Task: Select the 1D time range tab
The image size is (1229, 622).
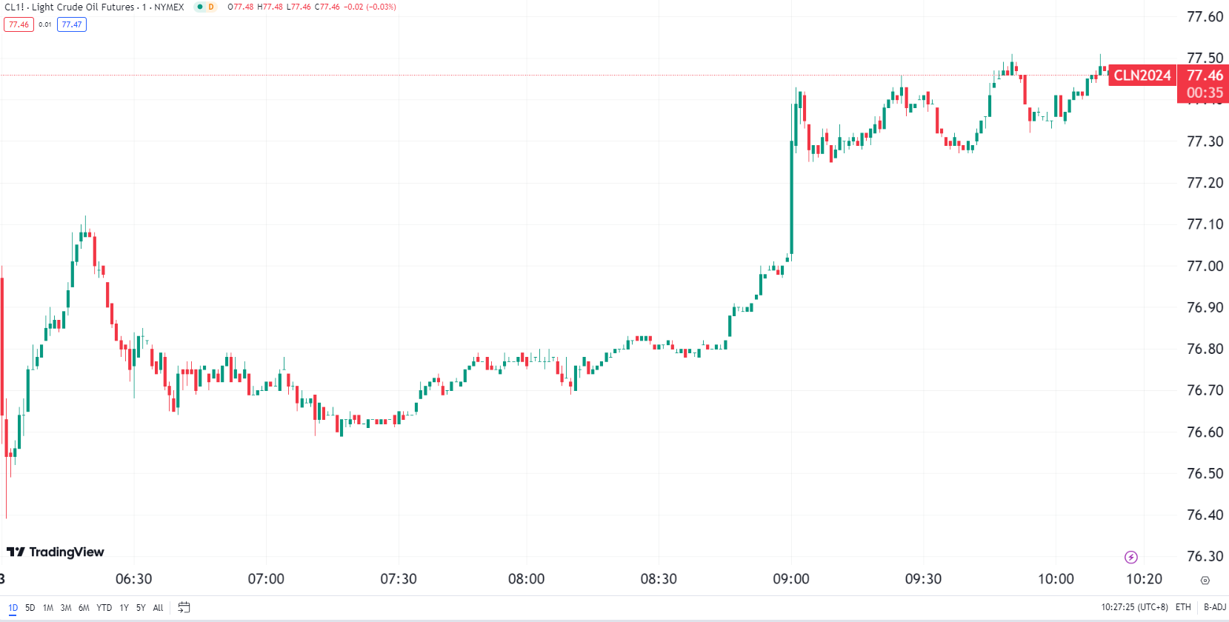Action: [13, 607]
